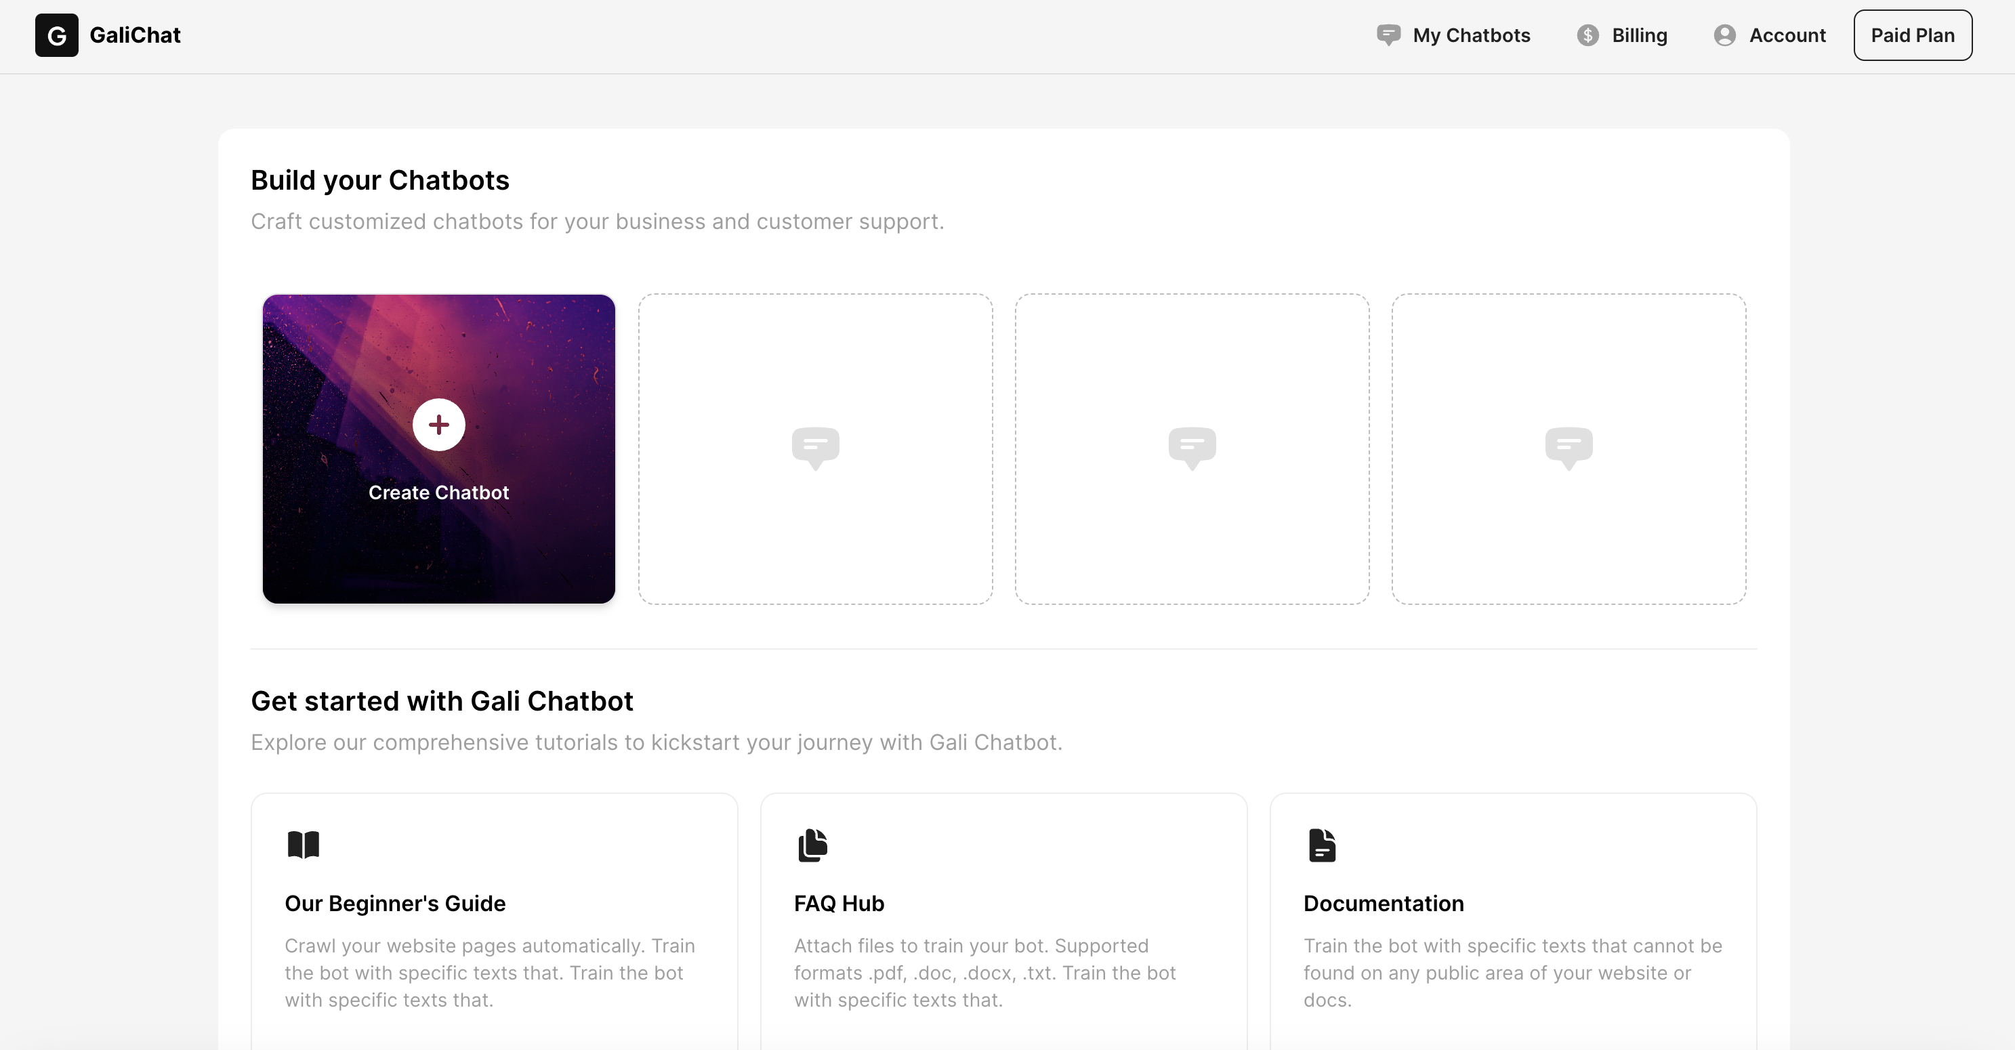Click the Paid Plan button

pyautogui.click(x=1913, y=35)
